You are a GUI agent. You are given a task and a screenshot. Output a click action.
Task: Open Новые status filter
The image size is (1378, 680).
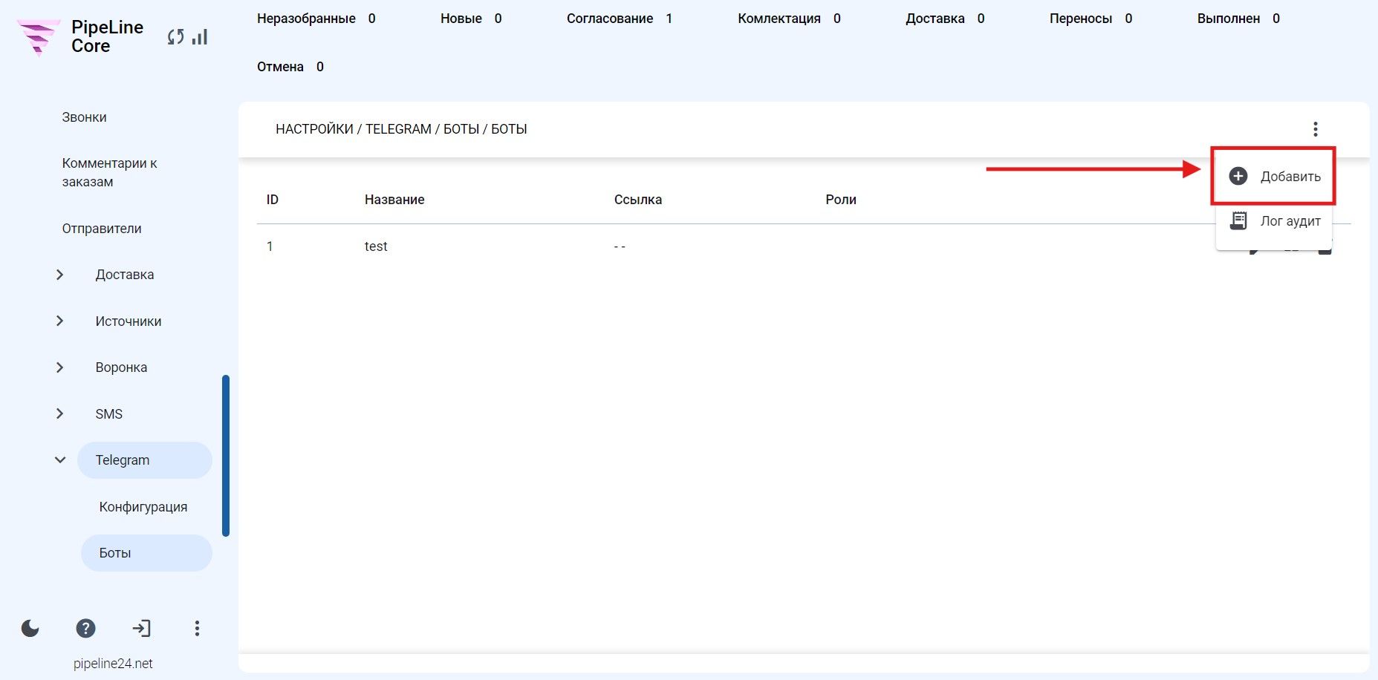tap(471, 19)
